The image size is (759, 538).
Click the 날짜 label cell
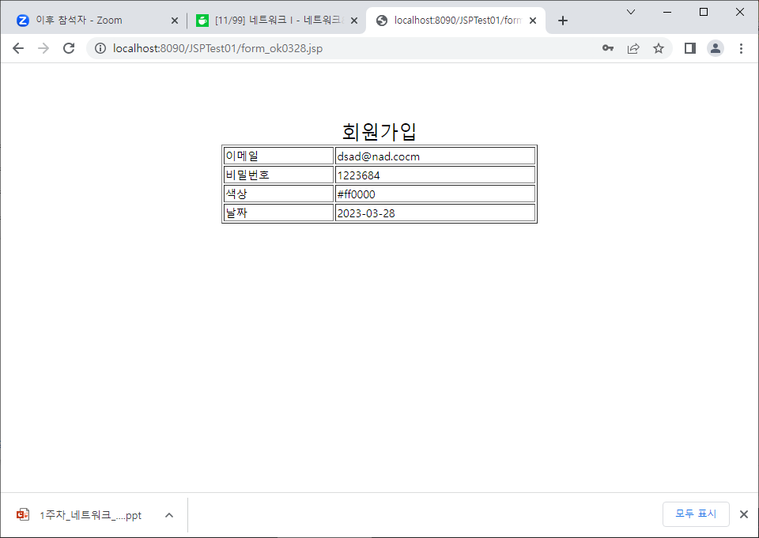[278, 213]
